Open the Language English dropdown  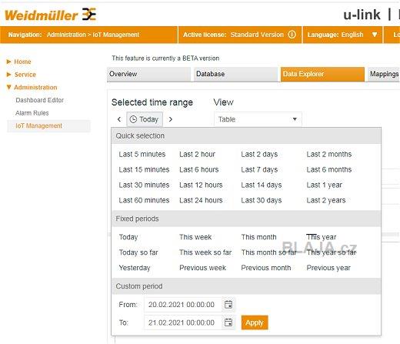(x=342, y=35)
